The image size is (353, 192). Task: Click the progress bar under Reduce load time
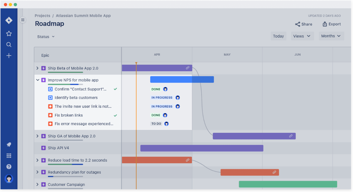point(66,164)
